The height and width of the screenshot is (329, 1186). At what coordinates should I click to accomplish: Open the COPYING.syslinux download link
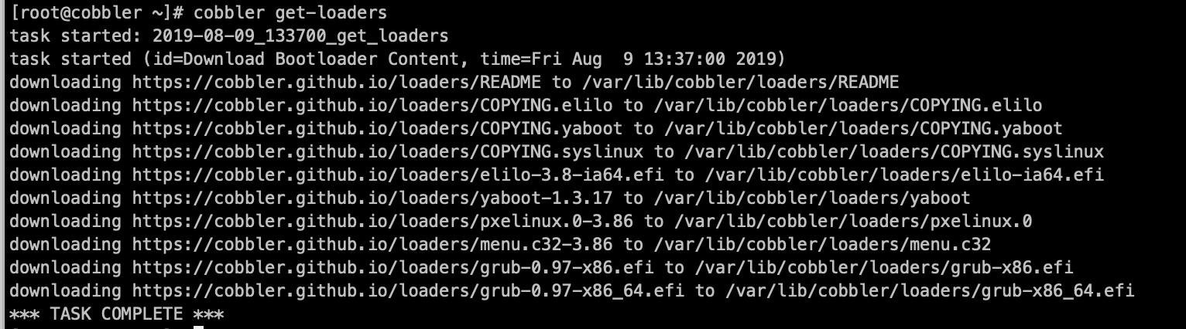pos(388,151)
